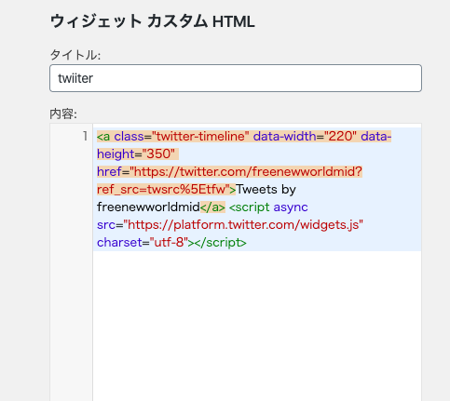
Task: Click the タイトル label
Action: 75,55
